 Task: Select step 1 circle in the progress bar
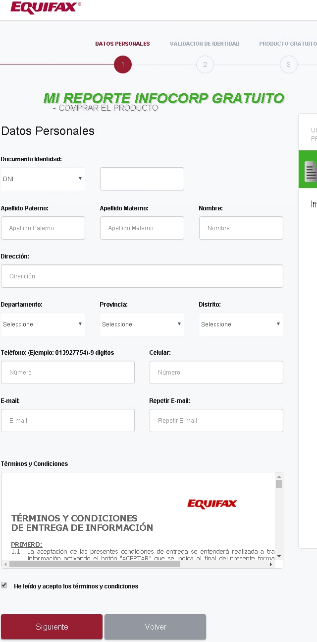coord(123,64)
